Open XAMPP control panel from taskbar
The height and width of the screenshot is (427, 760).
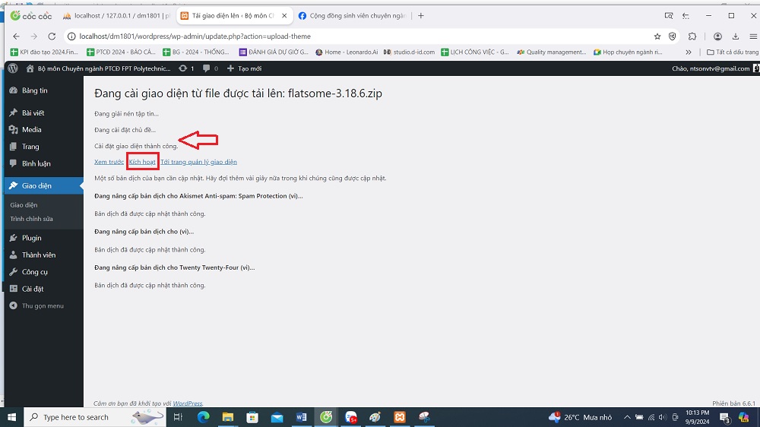[400, 417]
